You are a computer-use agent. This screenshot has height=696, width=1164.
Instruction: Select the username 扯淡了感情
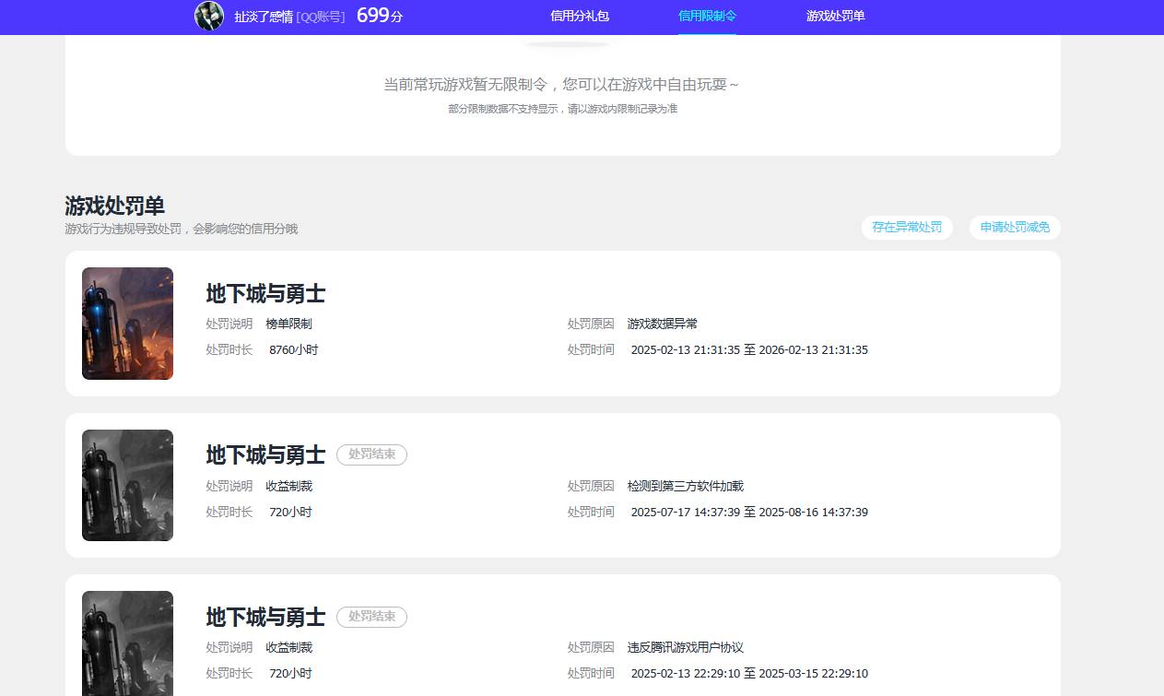click(265, 17)
